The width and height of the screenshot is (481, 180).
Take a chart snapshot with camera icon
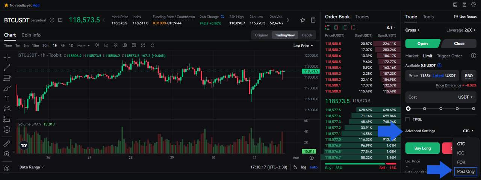coord(125,45)
